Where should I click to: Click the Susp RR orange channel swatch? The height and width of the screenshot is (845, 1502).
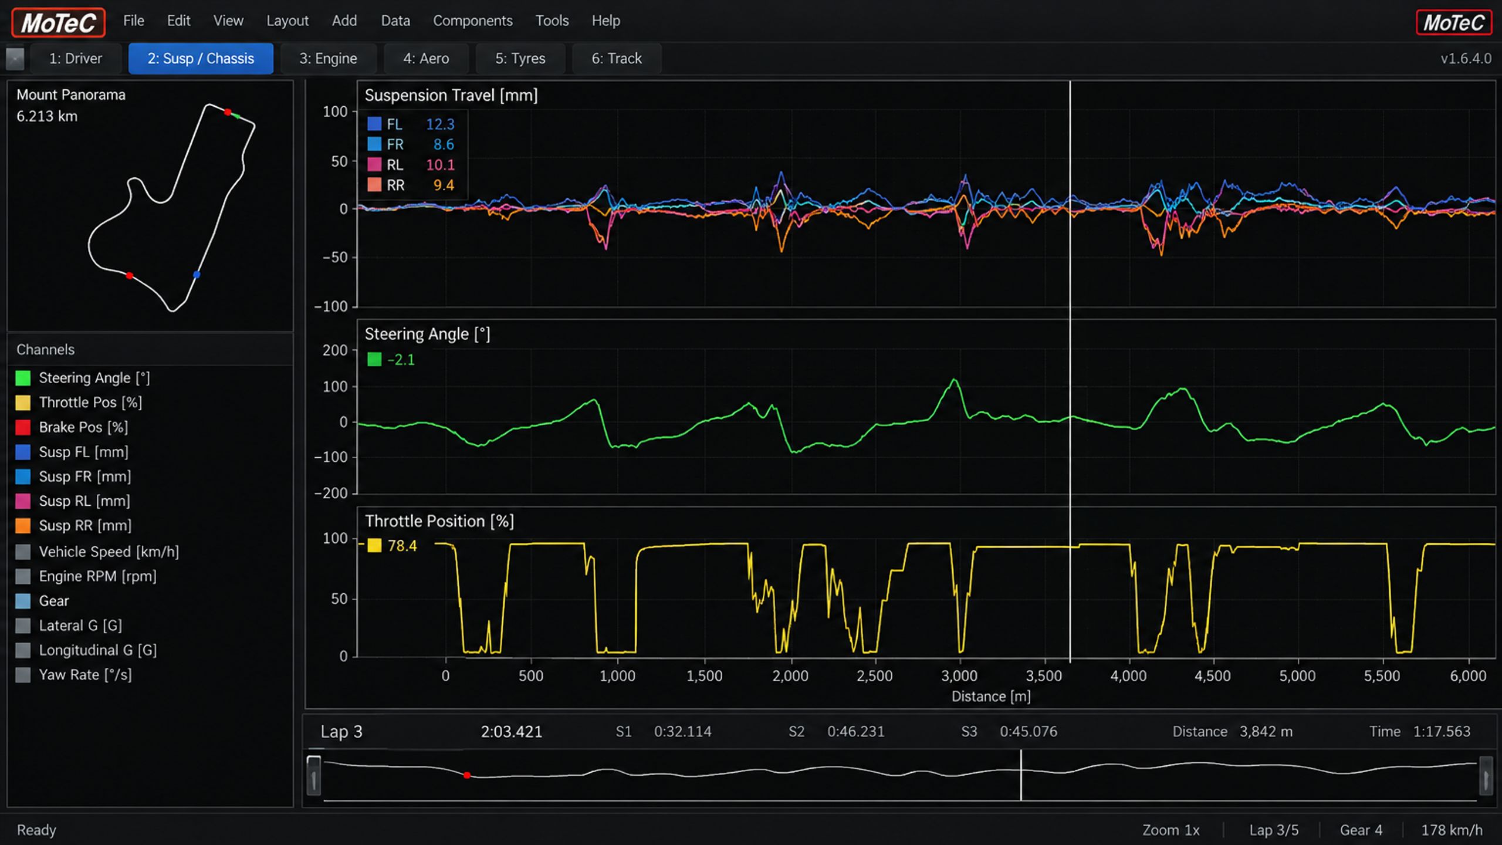point(23,526)
